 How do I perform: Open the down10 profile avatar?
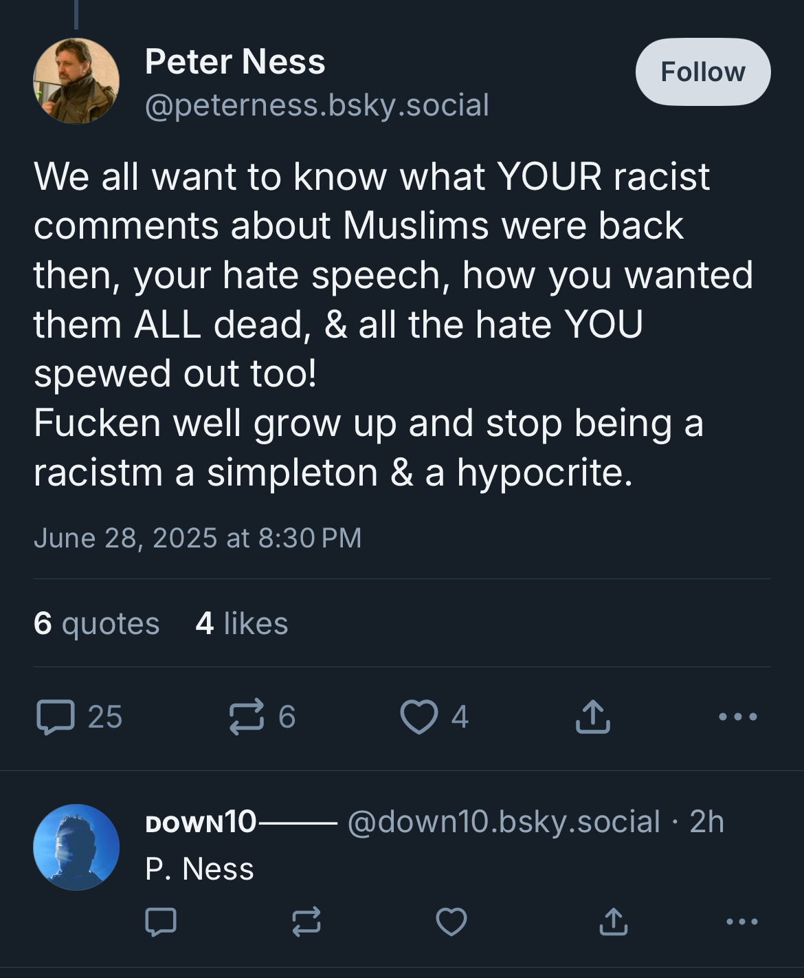[76, 847]
